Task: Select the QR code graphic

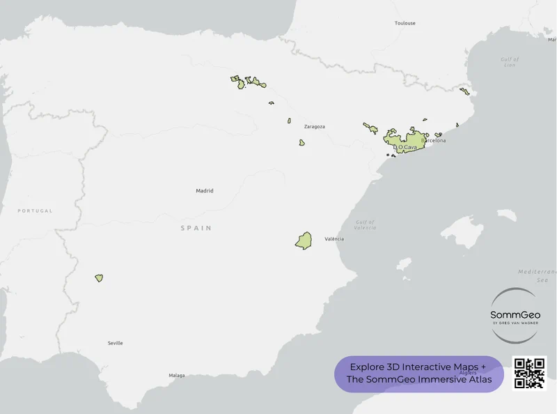Action: coord(528,372)
